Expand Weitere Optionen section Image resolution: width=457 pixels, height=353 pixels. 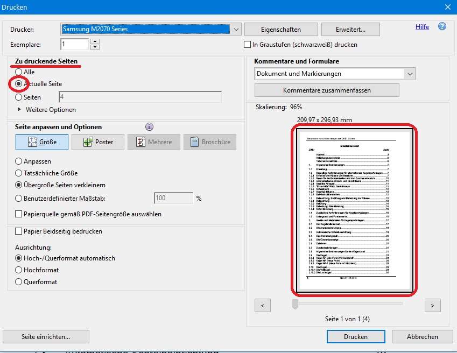pos(21,110)
